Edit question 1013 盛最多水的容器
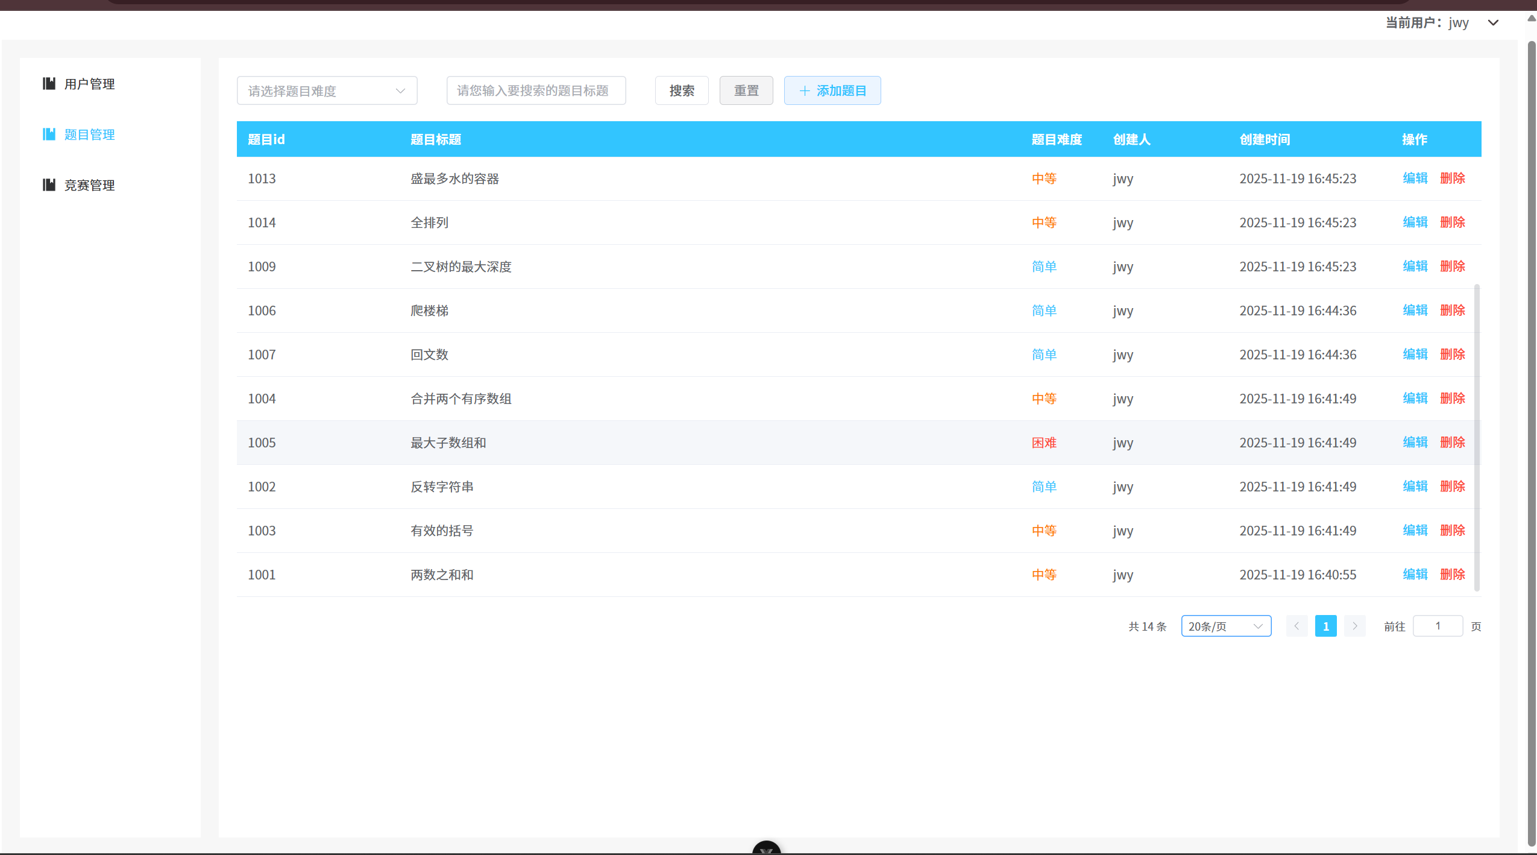This screenshot has width=1537, height=855. click(x=1414, y=178)
